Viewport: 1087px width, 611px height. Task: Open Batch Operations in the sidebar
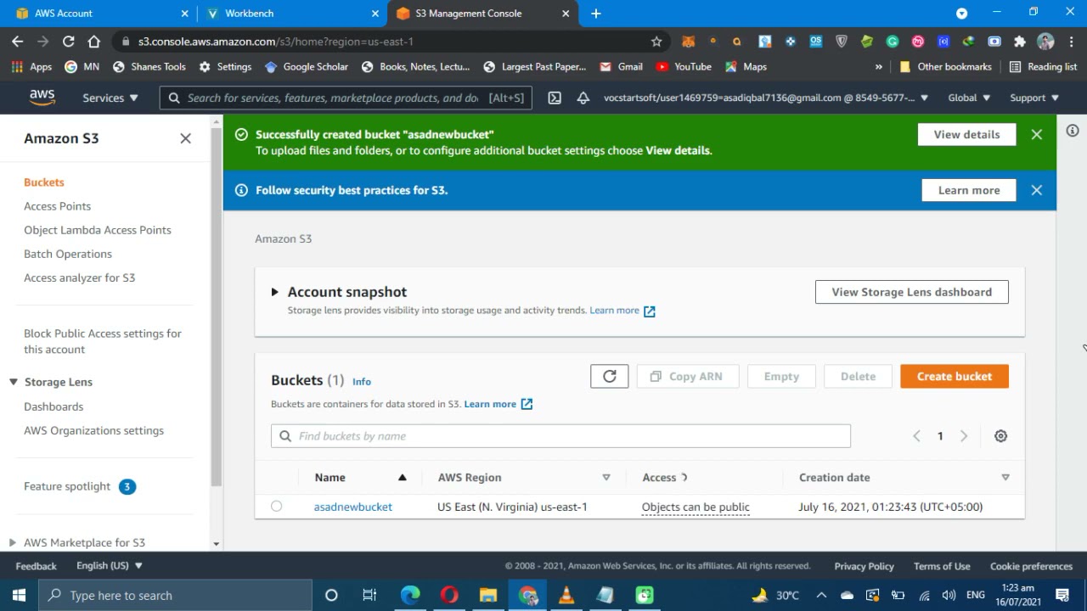click(68, 254)
